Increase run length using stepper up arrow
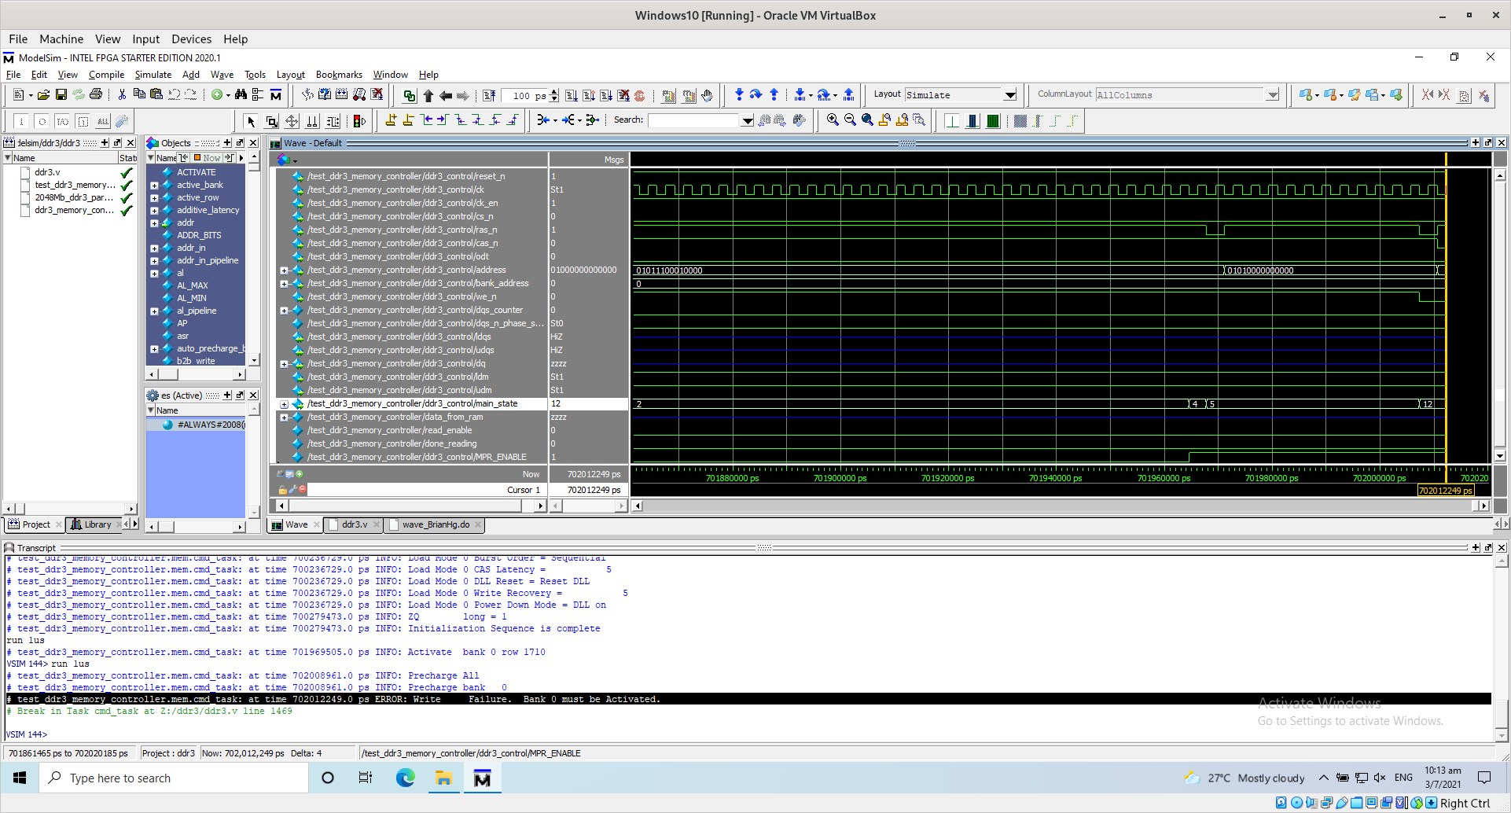The image size is (1511, 813). point(554,92)
